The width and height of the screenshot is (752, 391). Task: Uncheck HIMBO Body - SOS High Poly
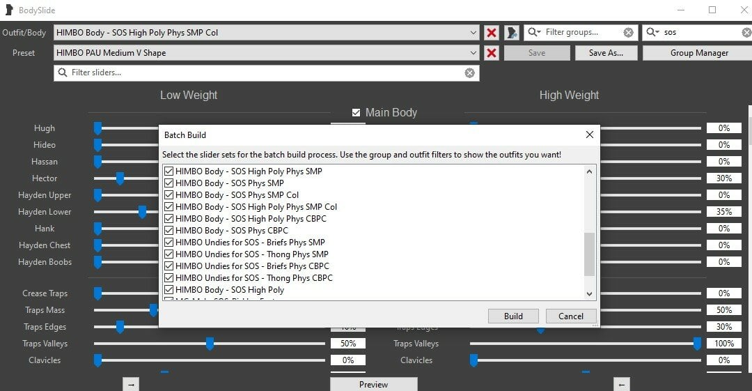tap(169, 290)
